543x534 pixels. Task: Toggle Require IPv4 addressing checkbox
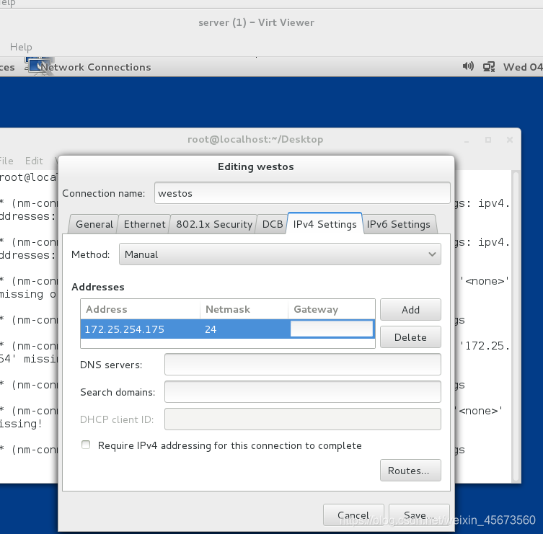coord(86,445)
